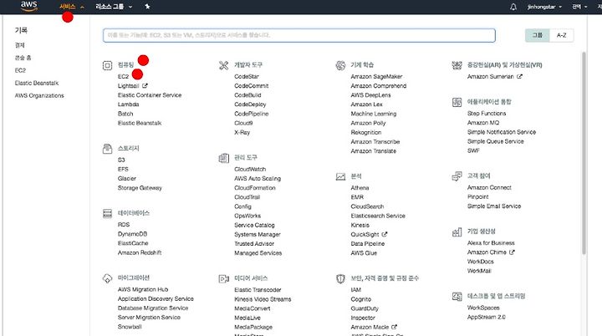Open CodePipeline service
This screenshot has width=602, height=336.
[x=252, y=114]
